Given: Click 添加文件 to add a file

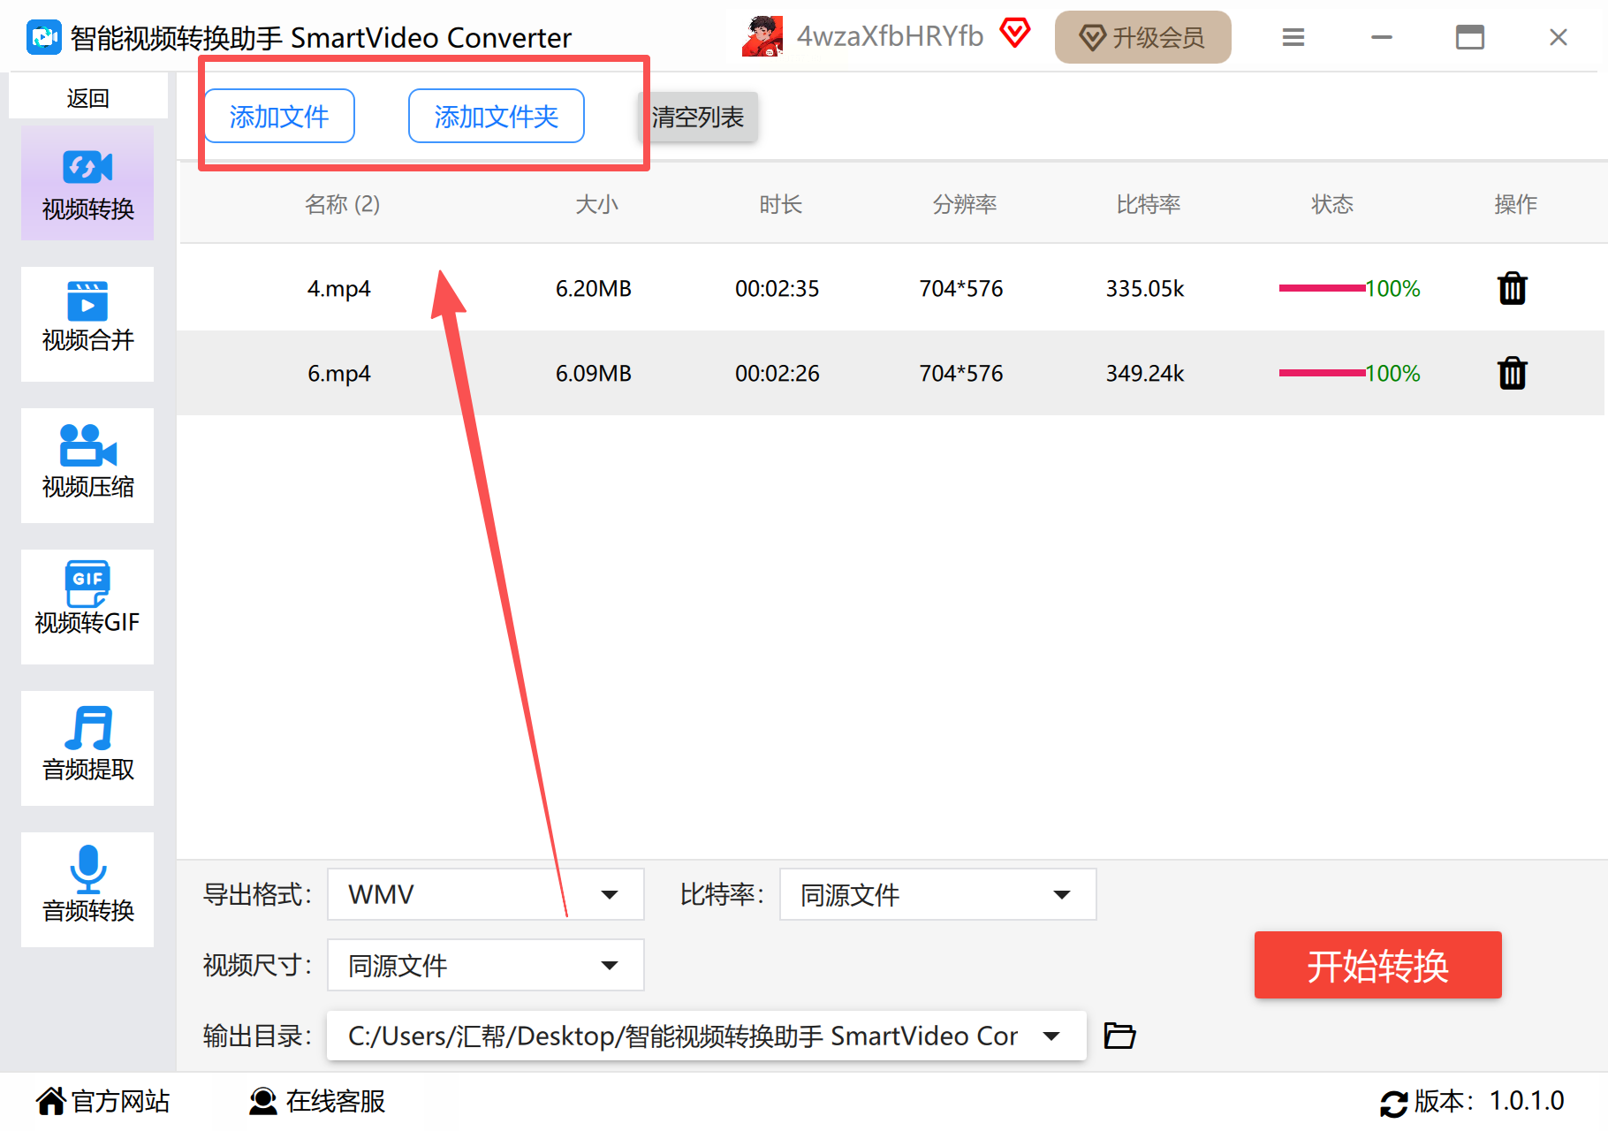Looking at the screenshot, I should pyautogui.click(x=279, y=116).
